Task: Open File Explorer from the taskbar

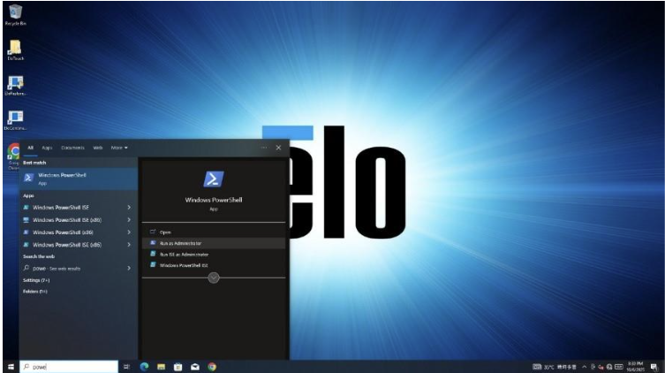Action: pos(161,367)
